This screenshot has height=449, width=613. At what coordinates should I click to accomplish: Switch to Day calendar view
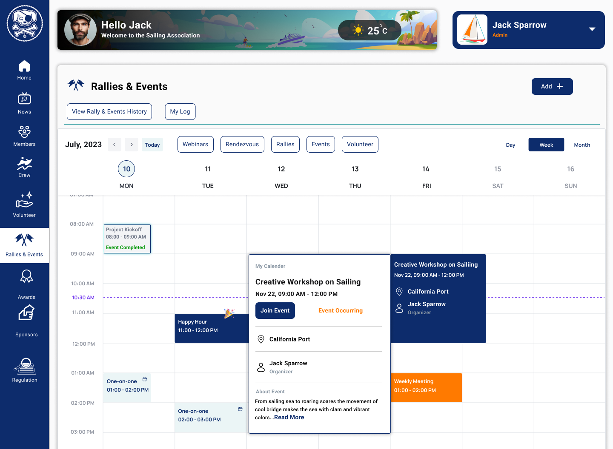(510, 145)
